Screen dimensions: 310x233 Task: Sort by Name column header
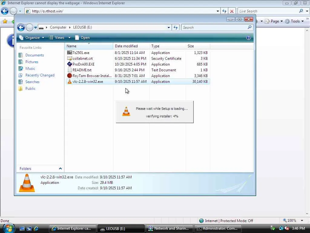tap(89, 46)
